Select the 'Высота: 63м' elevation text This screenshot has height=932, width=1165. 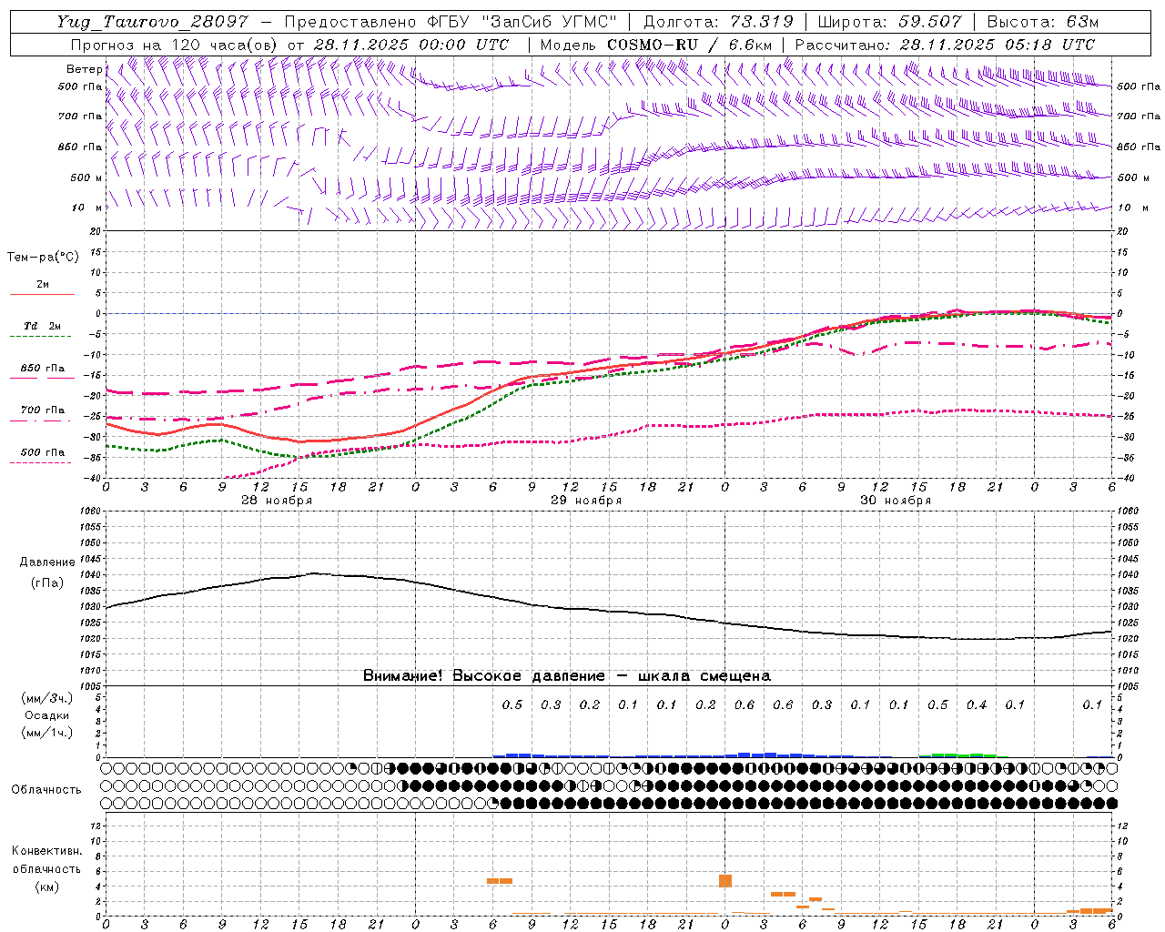1043,22
